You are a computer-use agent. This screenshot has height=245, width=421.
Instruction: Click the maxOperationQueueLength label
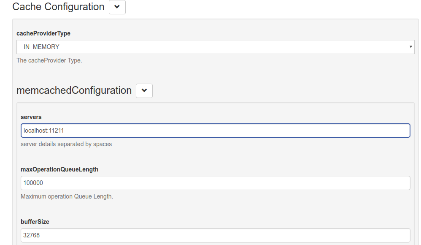click(x=59, y=169)
